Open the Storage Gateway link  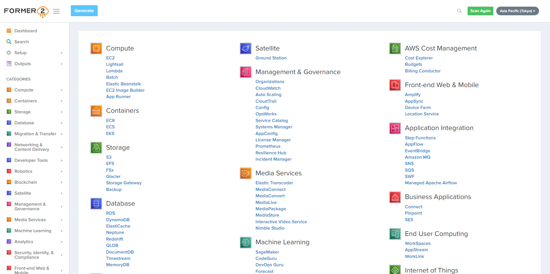point(124,183)
